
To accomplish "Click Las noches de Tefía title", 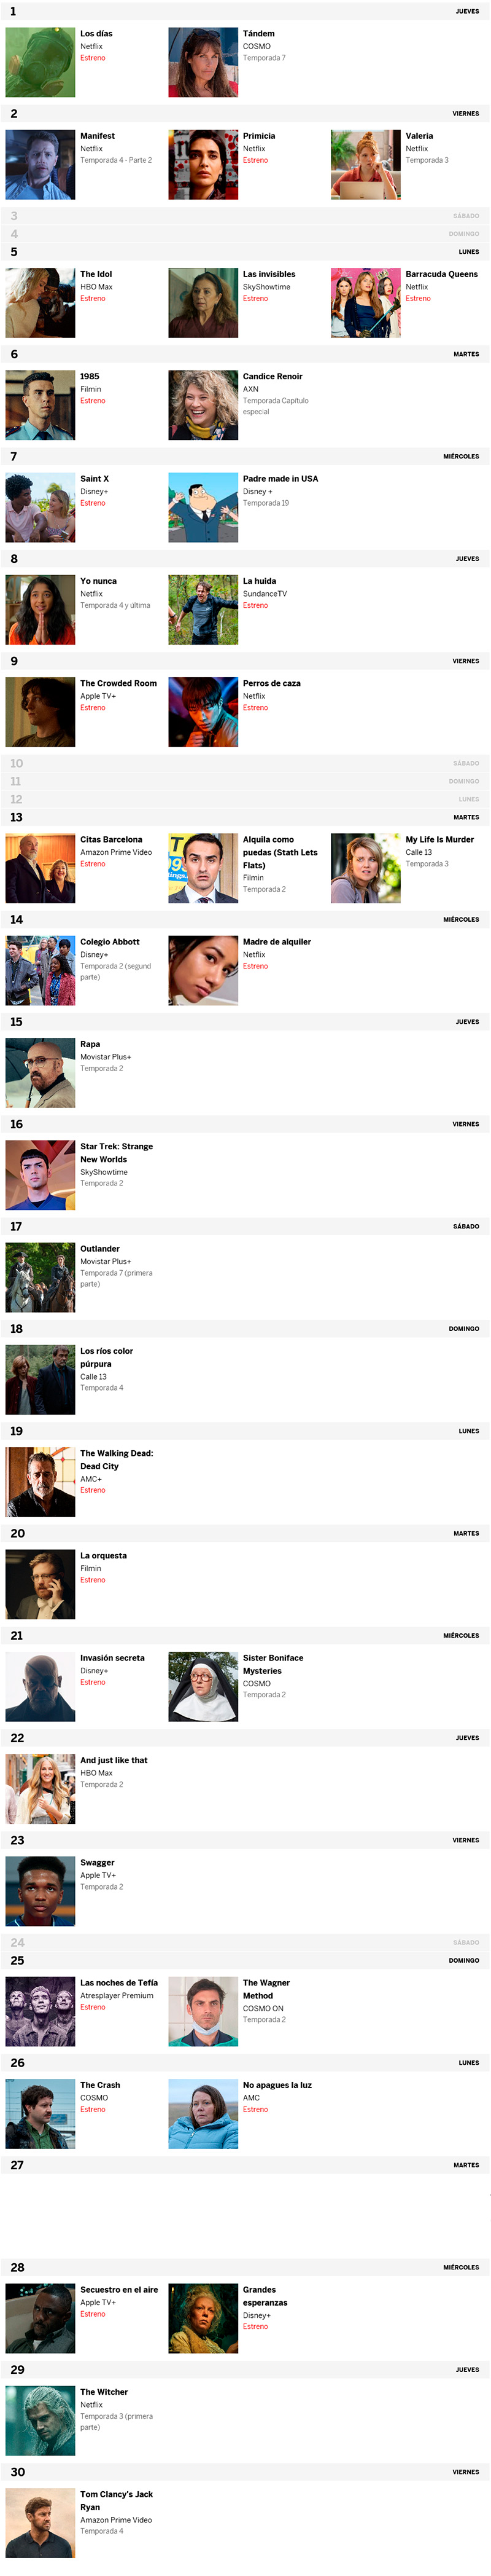I will 118,1983.
